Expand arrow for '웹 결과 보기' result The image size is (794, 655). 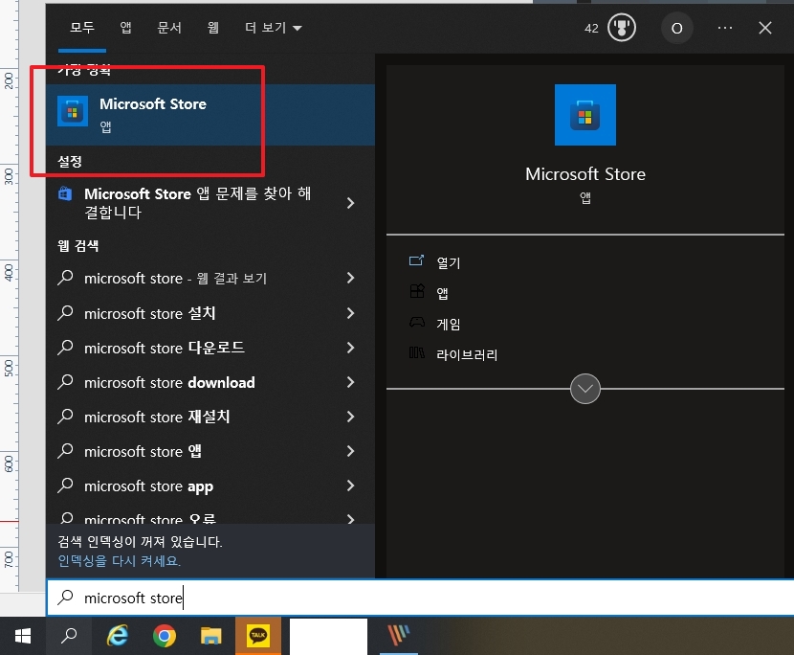(350, 278)
